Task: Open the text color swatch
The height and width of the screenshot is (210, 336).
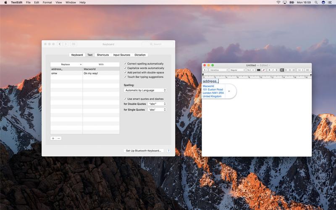Action: tap(259, 70)
